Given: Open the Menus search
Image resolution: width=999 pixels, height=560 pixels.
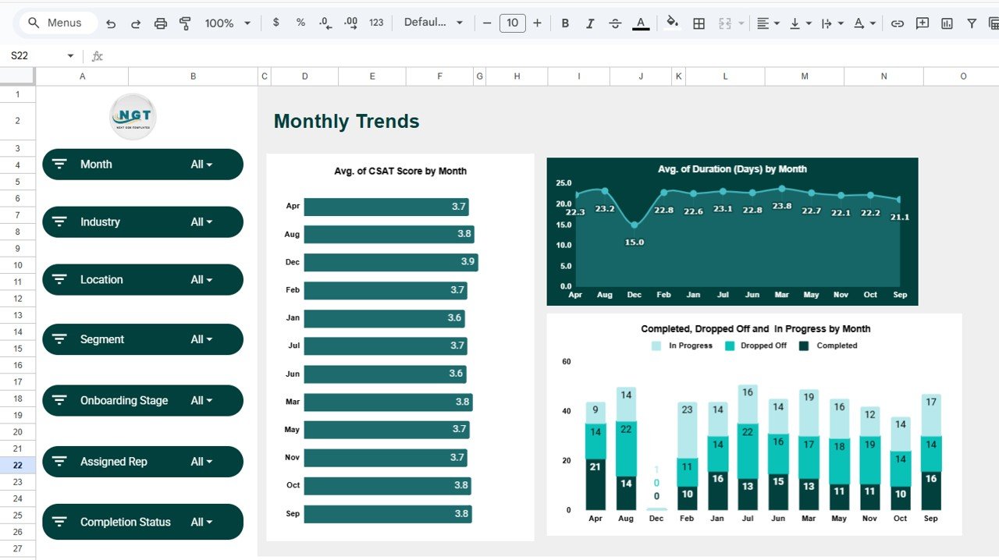Looking at the screenshot, I should (55, 23).
